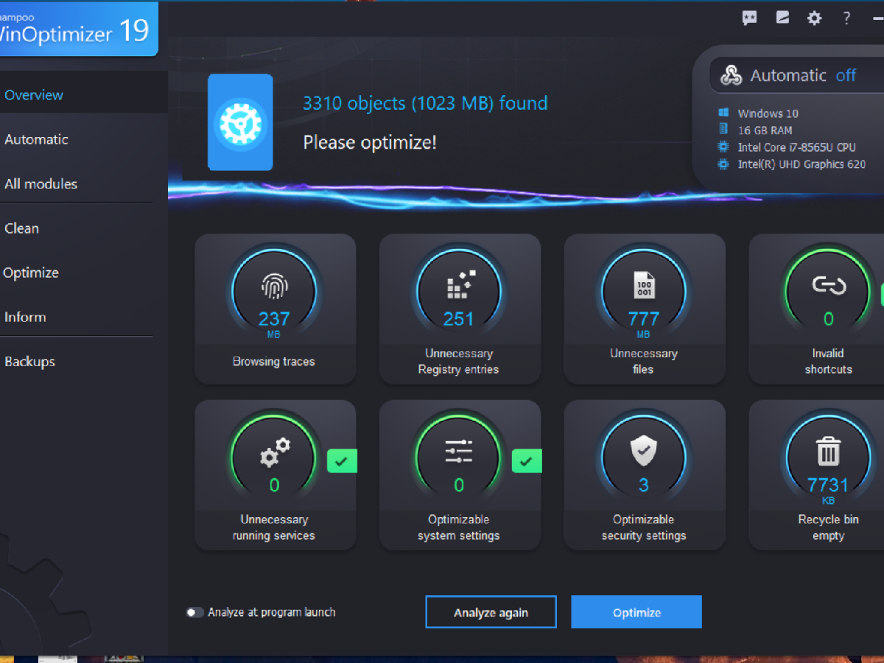Click the chip icon beside Intel Core i7-8565U

[x=723, y=147]
